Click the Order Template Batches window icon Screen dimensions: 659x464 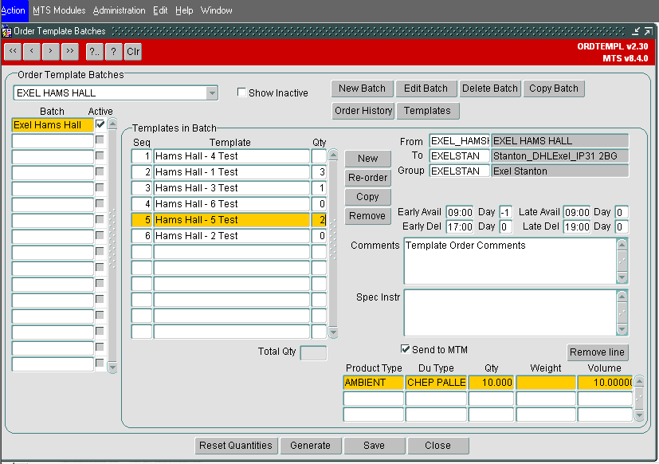pyautogui.click(x=6, y=31)
